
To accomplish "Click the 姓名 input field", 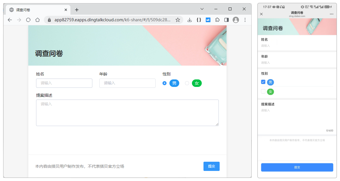I will point(64,83).
